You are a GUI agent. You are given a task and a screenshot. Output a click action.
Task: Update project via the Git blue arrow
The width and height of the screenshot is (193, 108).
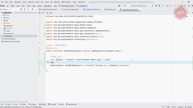point(171,6)
